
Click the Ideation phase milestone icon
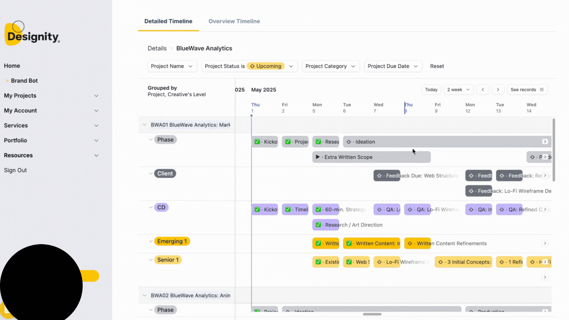(349, 142)
